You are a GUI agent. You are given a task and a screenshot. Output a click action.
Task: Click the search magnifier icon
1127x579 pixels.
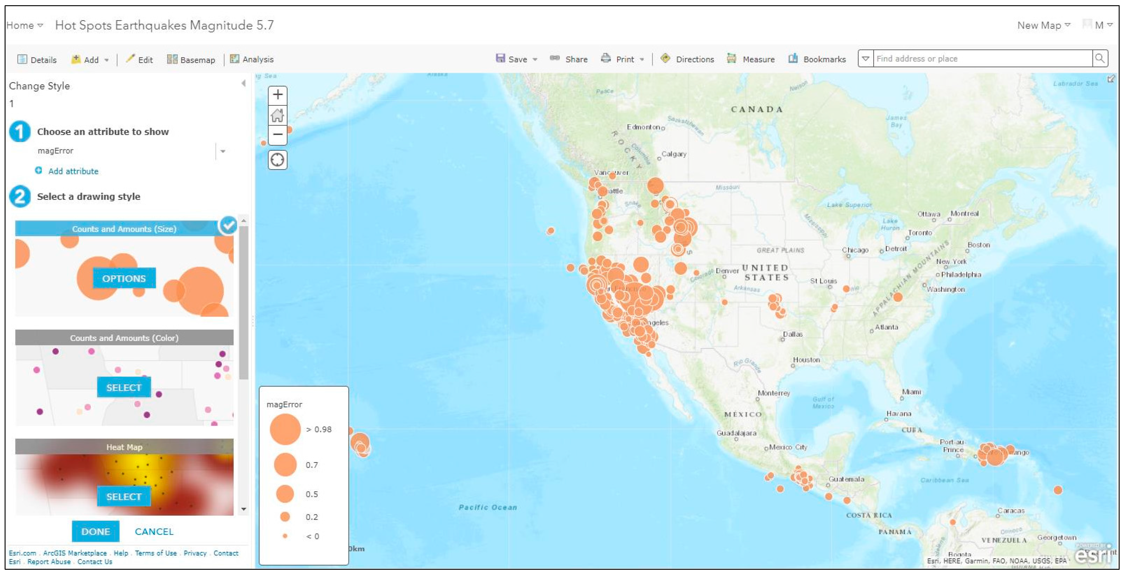[x=1099, y=59]
